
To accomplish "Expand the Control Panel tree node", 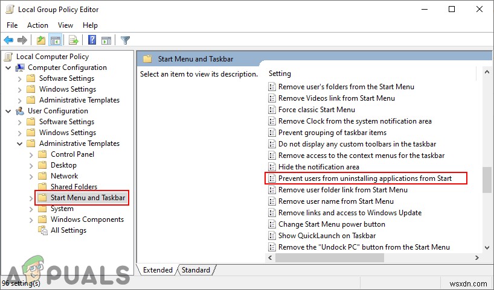I will 31,155.
